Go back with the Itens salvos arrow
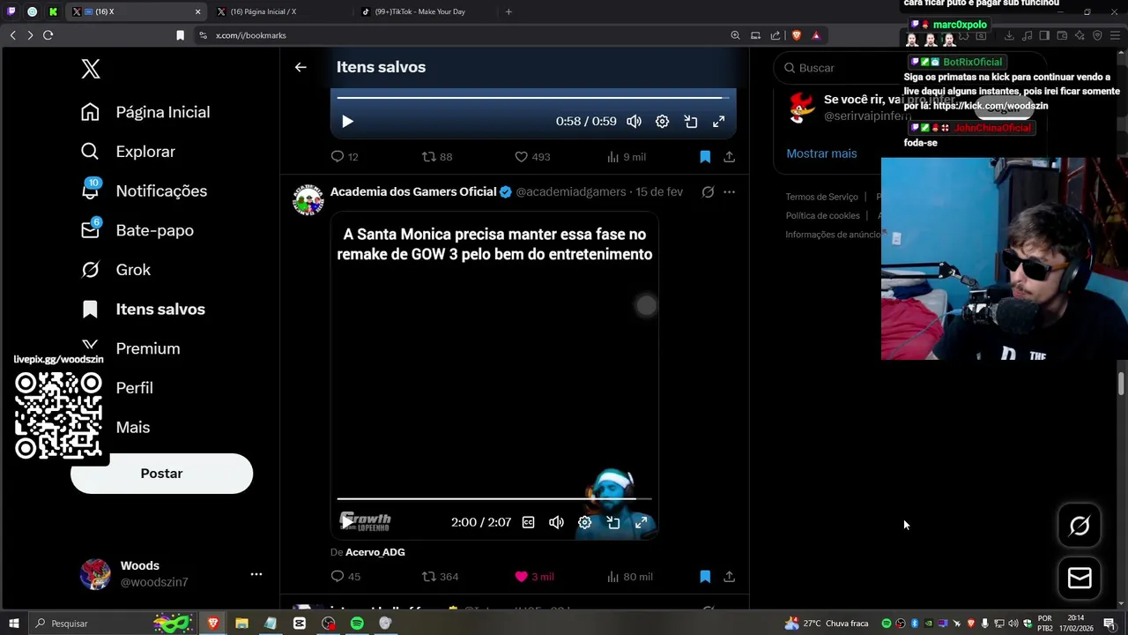 [301, 67]
